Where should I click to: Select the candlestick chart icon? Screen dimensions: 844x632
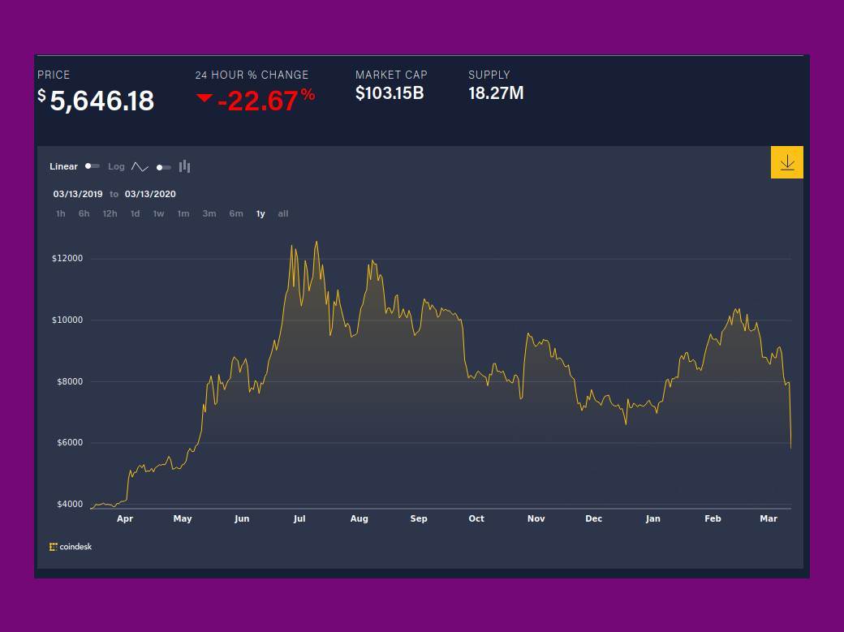[x=185, y=166]
